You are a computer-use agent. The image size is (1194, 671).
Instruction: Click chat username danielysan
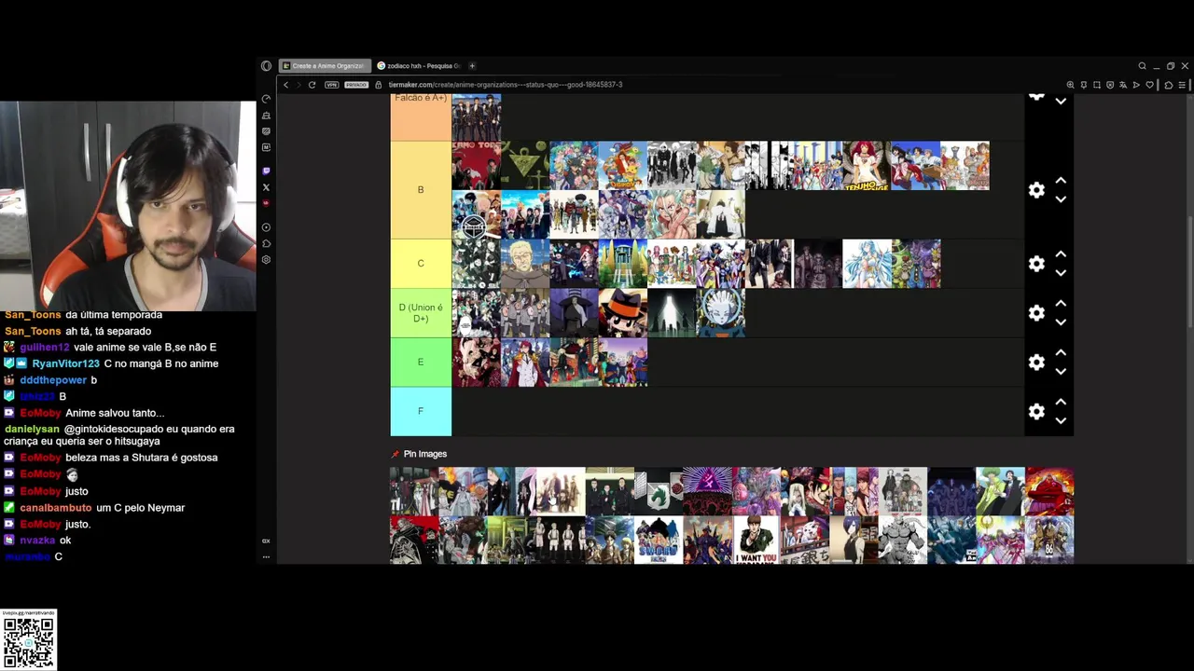pyautogui.click(x=33, y=430)
